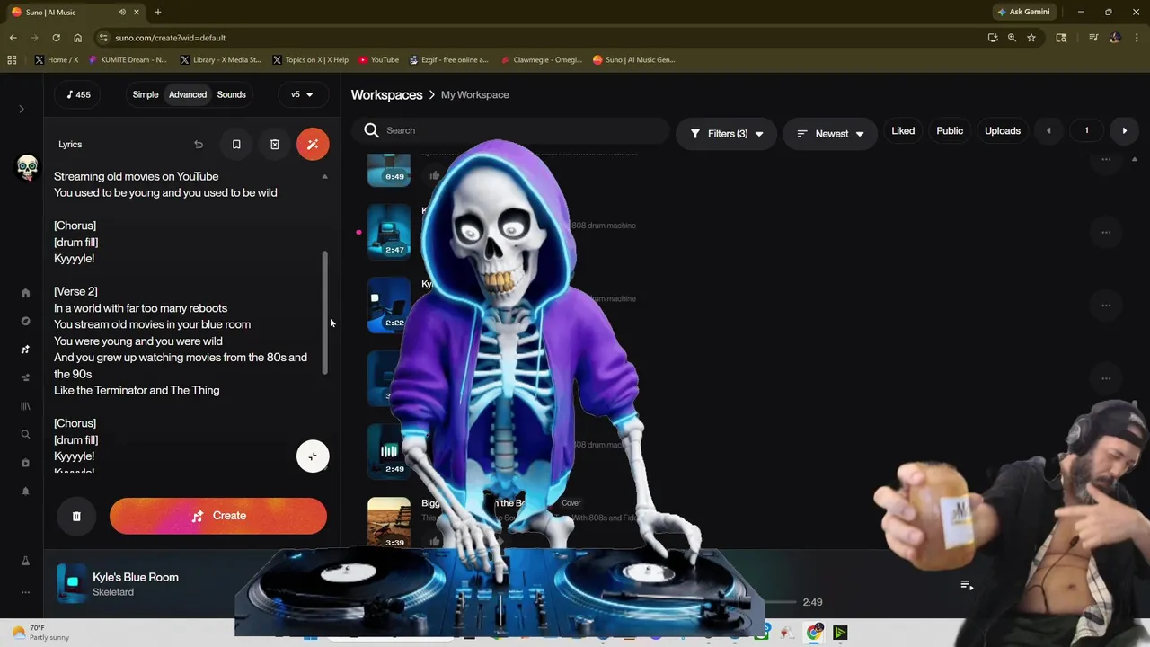The height and width of the screenshot is (647, 1150).
Task: Open the Home page in Suno sidebar
Action: (x=25, y=293)
